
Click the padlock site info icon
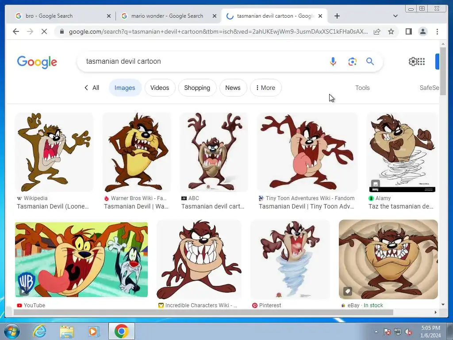[61, 31]
